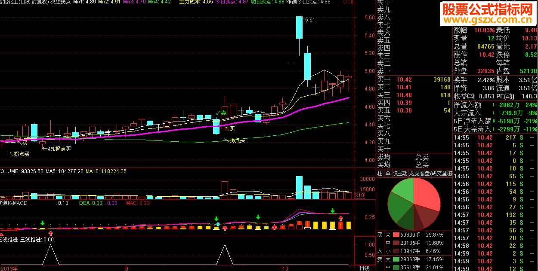Click the 卖一 ask row
The width and height of the screenshot is (538, 271).
(x=414, y=71)
